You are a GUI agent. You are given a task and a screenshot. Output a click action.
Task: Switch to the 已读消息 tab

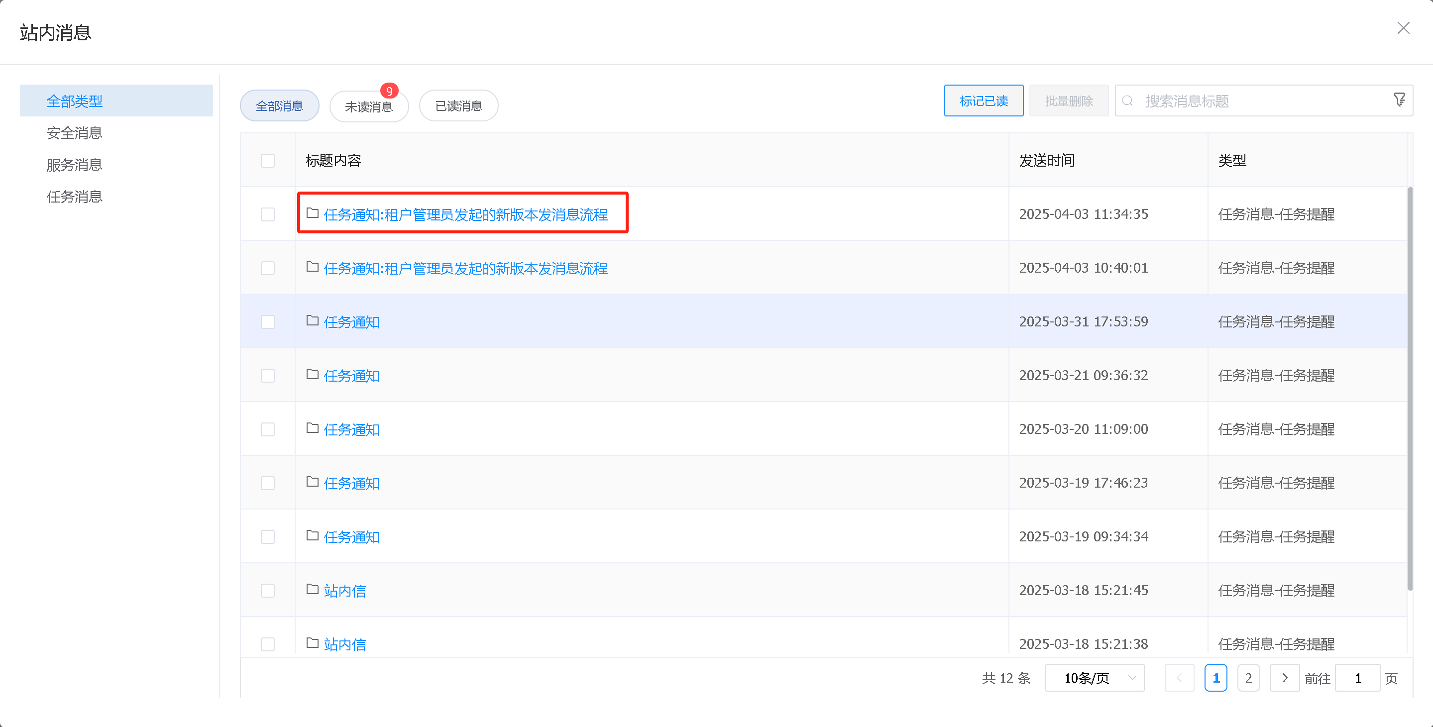click(458, 106)
